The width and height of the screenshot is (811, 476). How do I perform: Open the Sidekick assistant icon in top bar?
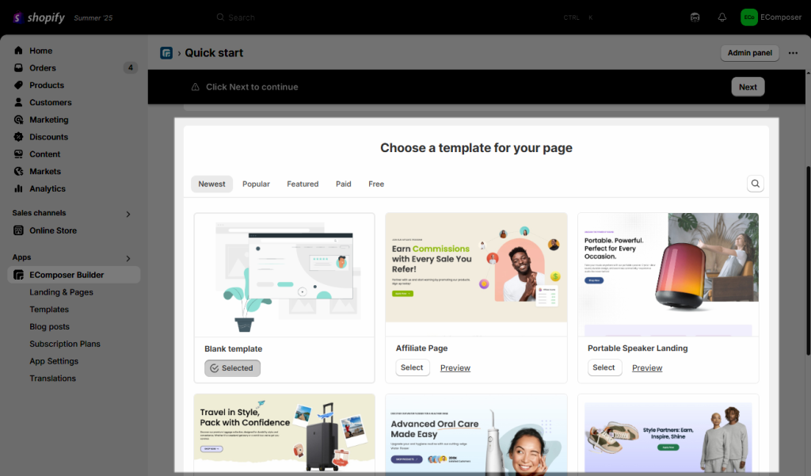pyautogui.click(x=695, y=17)
